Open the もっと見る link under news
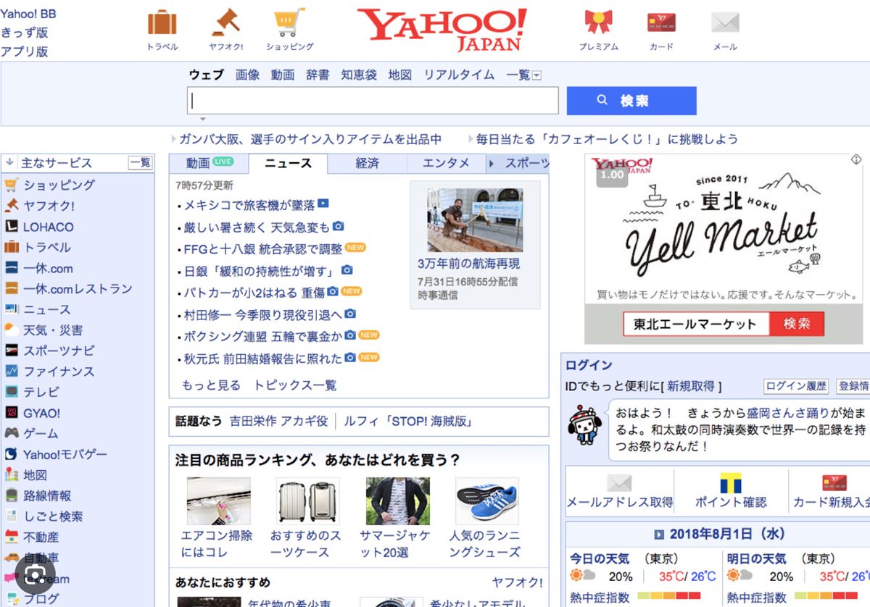The width and height of the screenshot is (870, 607). pyautogui.click(x=211, y=385)
